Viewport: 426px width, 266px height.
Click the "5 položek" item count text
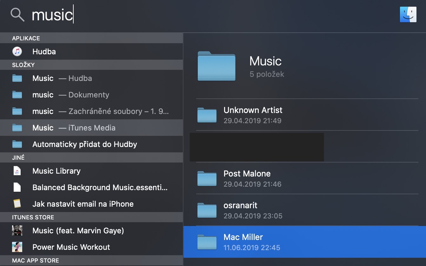(267, 74)
